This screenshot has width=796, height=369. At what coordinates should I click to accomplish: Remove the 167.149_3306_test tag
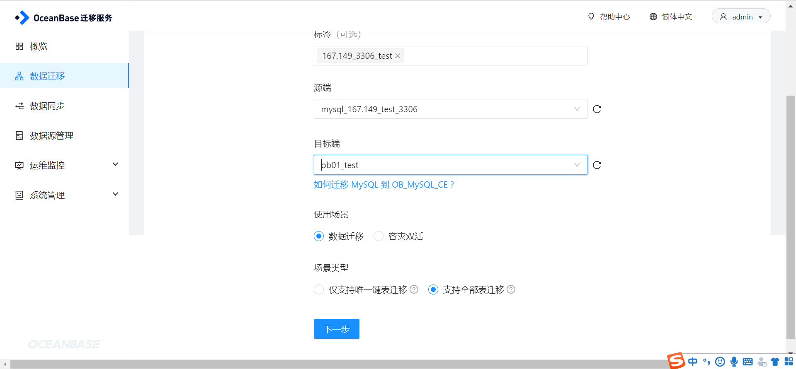(398, 55)
